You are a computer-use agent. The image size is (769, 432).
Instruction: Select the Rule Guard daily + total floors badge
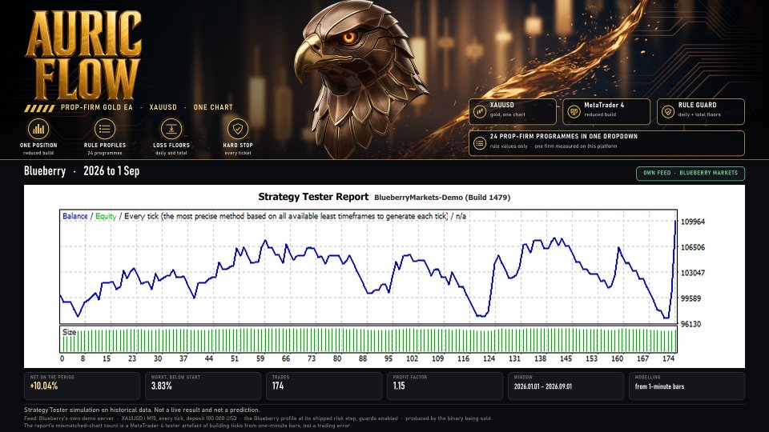(x=700, y=112)
